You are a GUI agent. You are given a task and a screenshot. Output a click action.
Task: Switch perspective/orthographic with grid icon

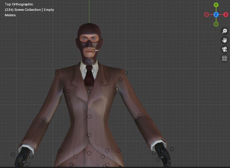(x=225, y=58)
